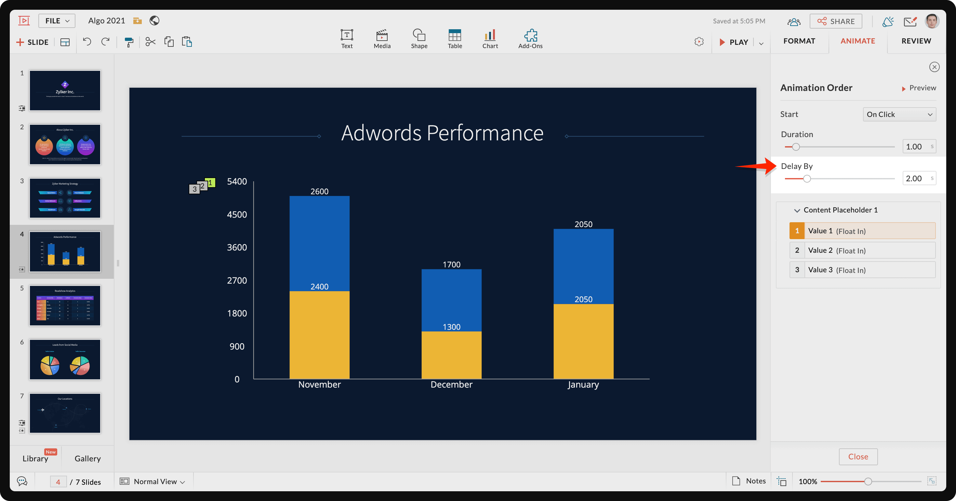Click the scissors Cut icon

(150, 42)
